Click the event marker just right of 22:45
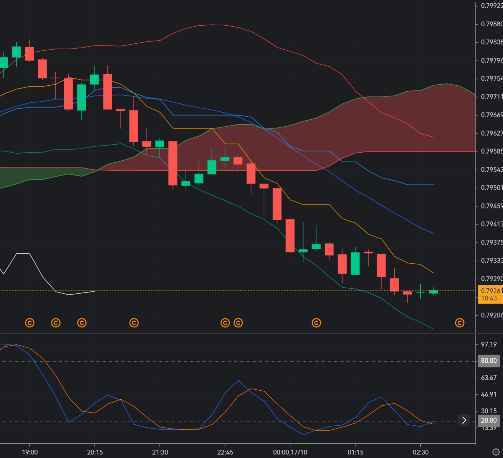This screenshot has height=458, width=503. tap(238, 323)
